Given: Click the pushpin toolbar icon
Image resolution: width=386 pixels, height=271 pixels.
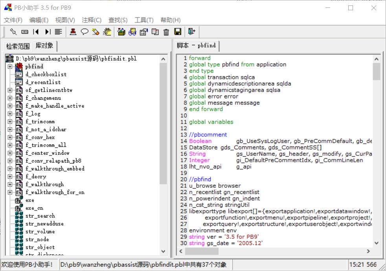Looking at the screenshot, I should click(x=13, y=32).
